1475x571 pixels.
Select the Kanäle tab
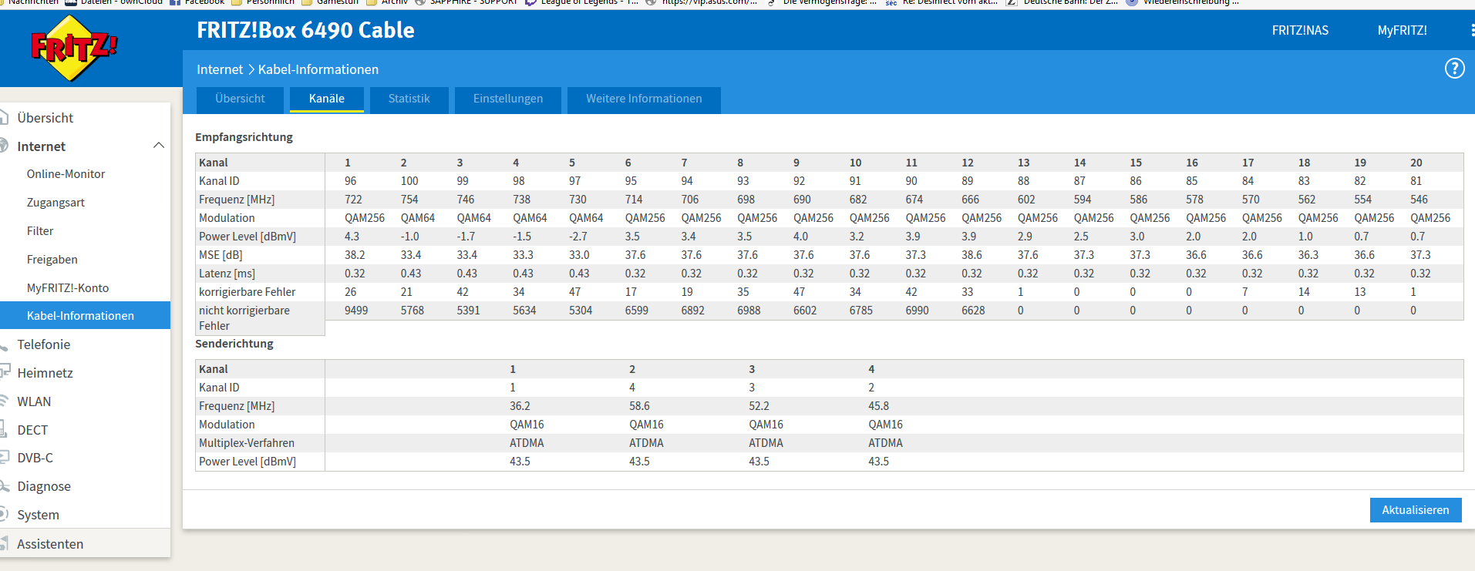(x=327, y=99)
